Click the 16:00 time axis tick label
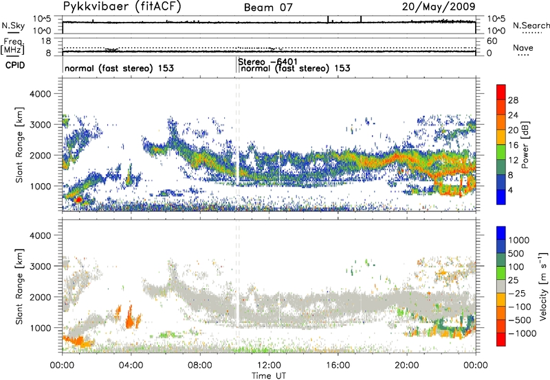Screen dimensions: 550x380 [338, 365]
